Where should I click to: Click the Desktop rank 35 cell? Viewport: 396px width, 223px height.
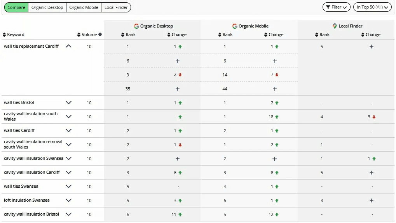point(128,89)
